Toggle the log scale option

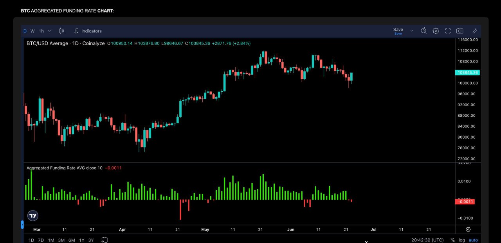(x=462, y=240)
